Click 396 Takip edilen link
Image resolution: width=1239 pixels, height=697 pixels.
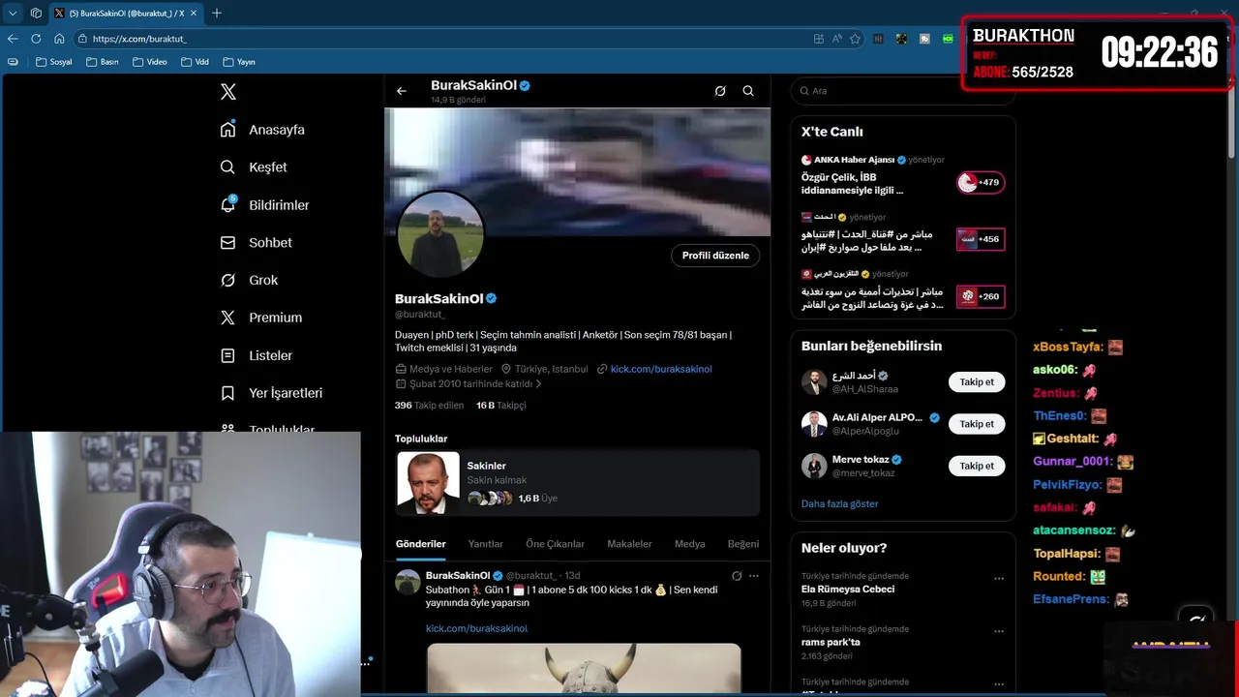429,406
